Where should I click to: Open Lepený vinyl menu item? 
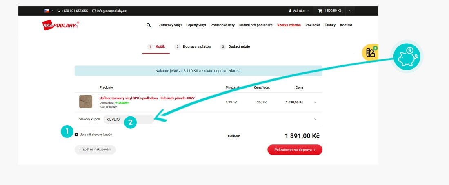(196, 25)
